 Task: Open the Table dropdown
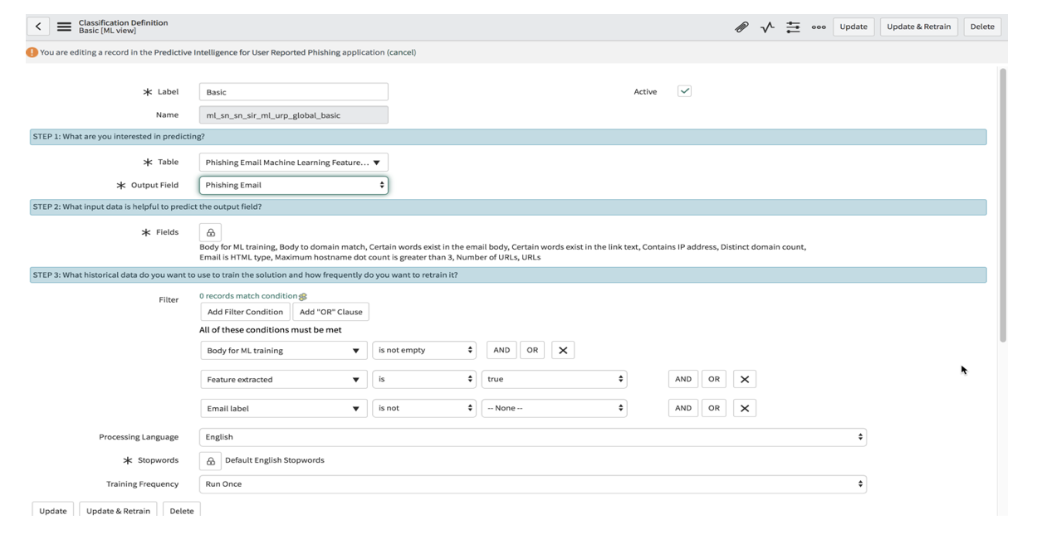pos(293,163)
